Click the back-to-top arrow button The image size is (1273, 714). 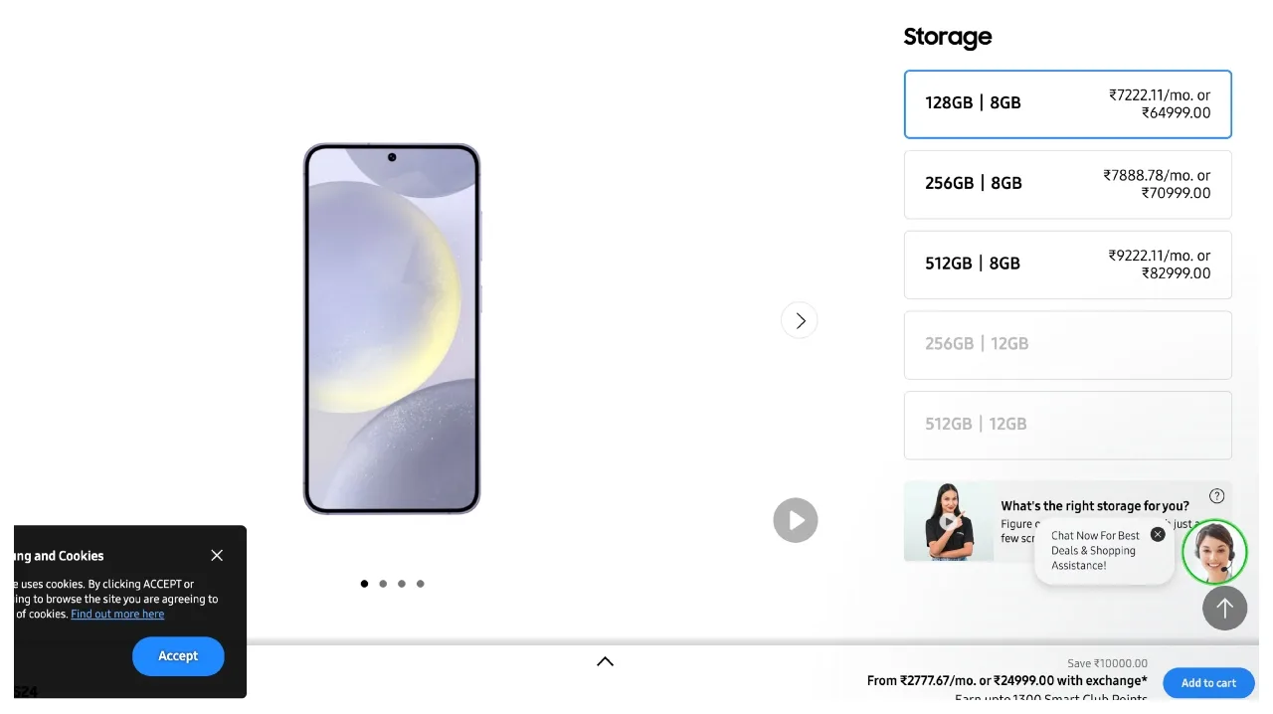tap(1224, 608)
